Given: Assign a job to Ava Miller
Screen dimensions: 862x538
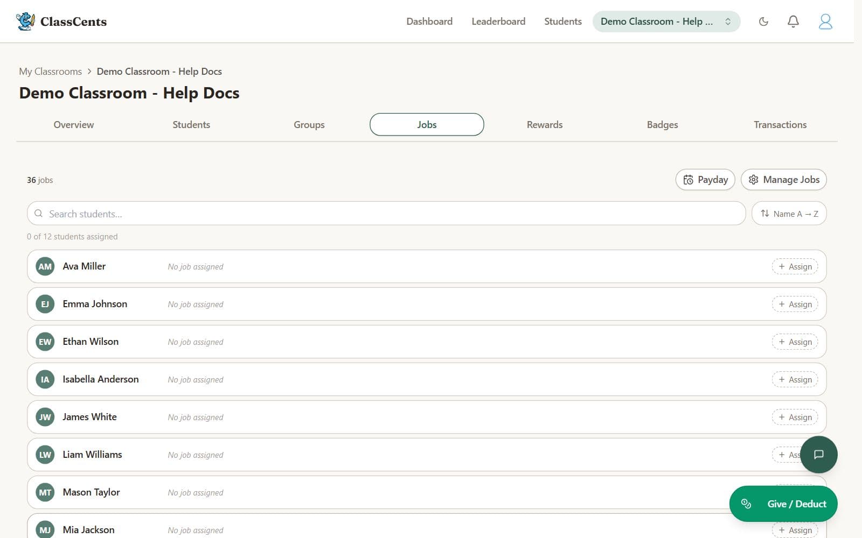Looking at the screenshot, I should 795,267.
